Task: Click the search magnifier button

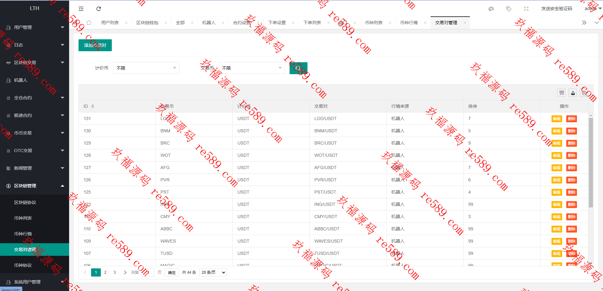Action: click(298, 68)
